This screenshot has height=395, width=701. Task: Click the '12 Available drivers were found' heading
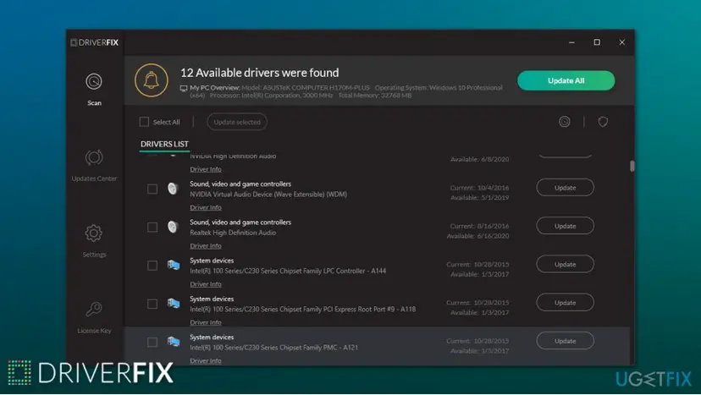259,73
